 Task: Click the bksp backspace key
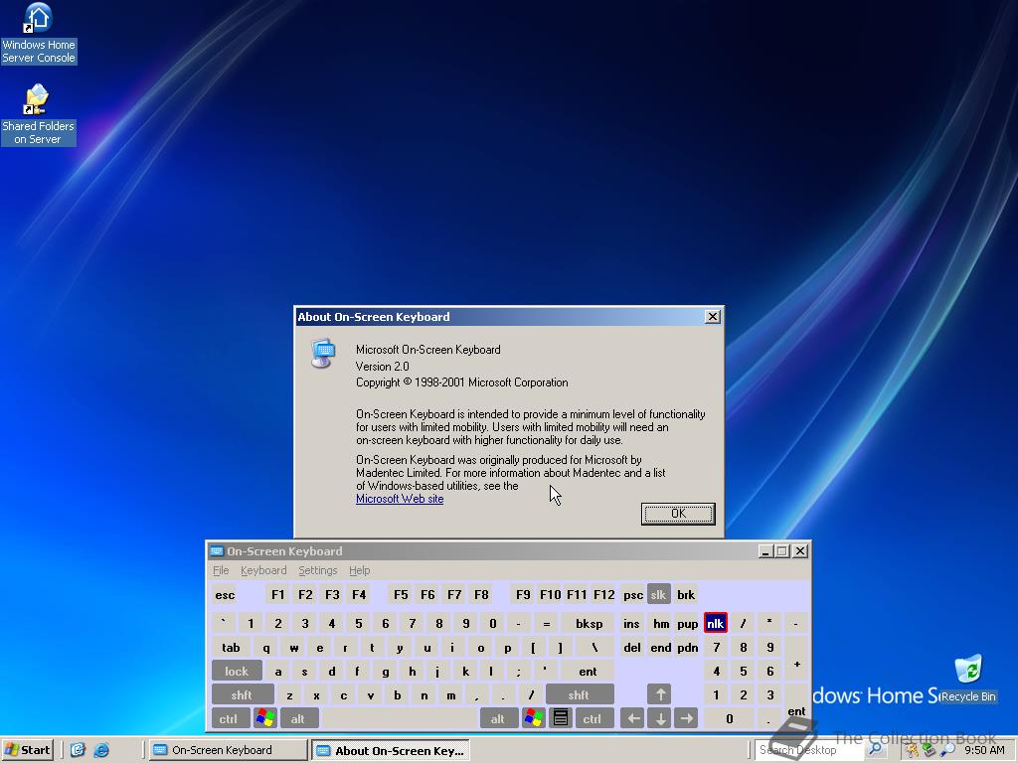click(589, 623)
